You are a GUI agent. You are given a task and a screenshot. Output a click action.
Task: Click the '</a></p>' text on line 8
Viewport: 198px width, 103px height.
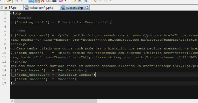click(x=19, y=44)
